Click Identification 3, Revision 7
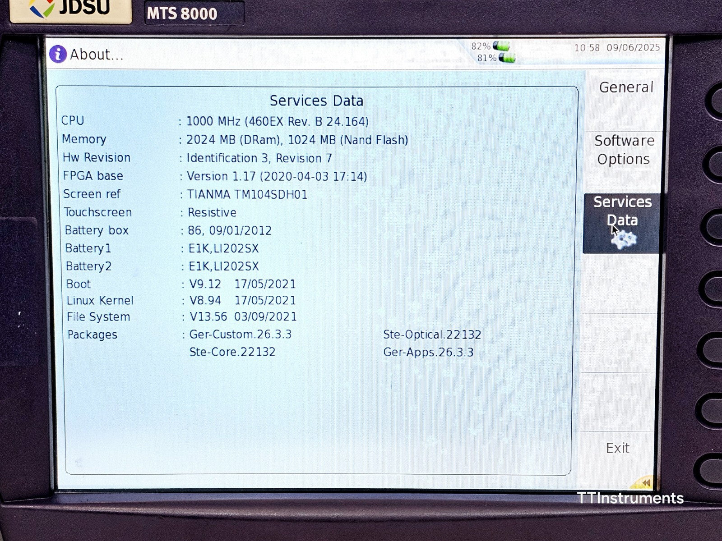The width and height of the screenshot is (722, 541). coord(259,158)
